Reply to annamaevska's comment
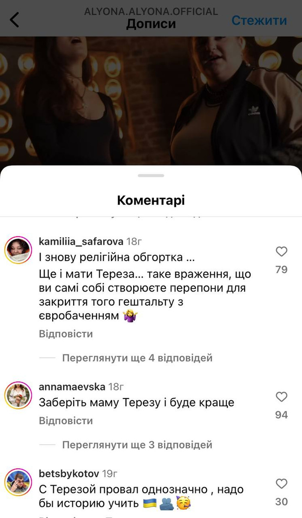 pyautogui.click(x=66, y=421)
